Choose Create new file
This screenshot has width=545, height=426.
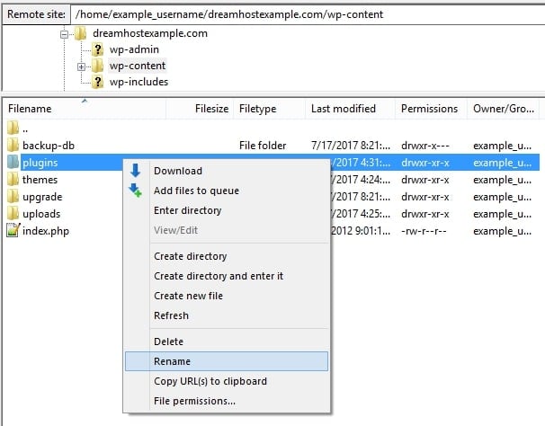(227, 296)
